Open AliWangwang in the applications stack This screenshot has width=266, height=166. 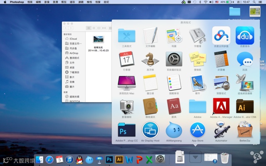tap(174, 130)
